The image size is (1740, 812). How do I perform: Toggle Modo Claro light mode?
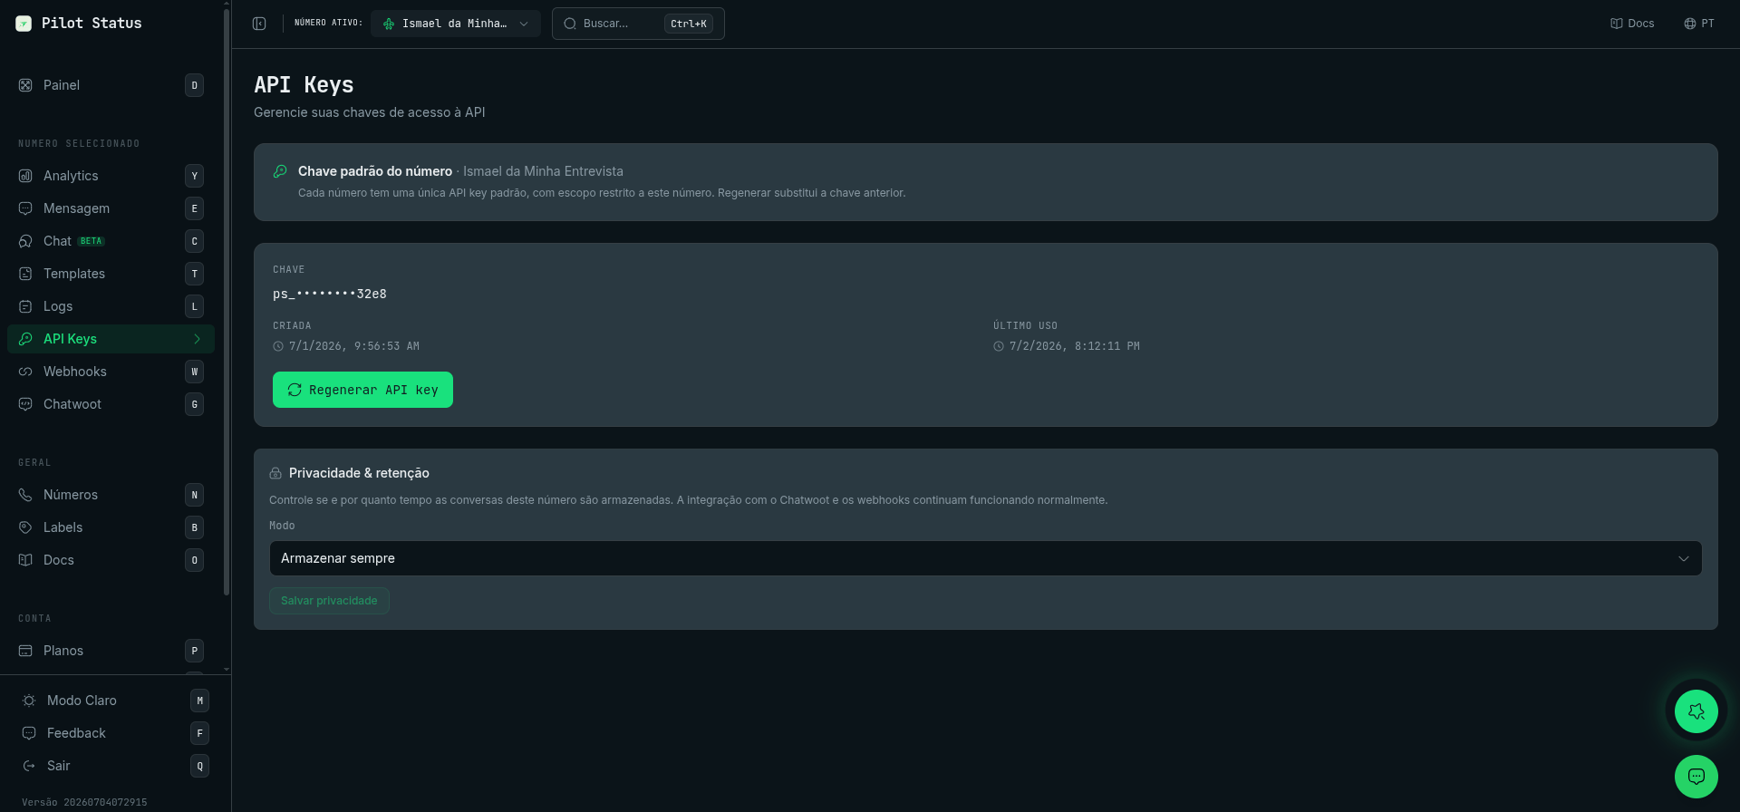[115, 701]
